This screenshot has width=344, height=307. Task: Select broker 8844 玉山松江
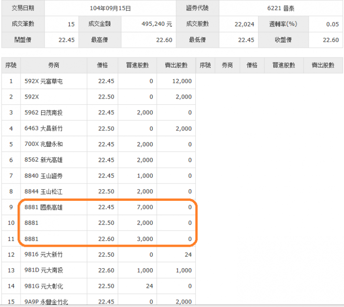[x=43, y=191]
